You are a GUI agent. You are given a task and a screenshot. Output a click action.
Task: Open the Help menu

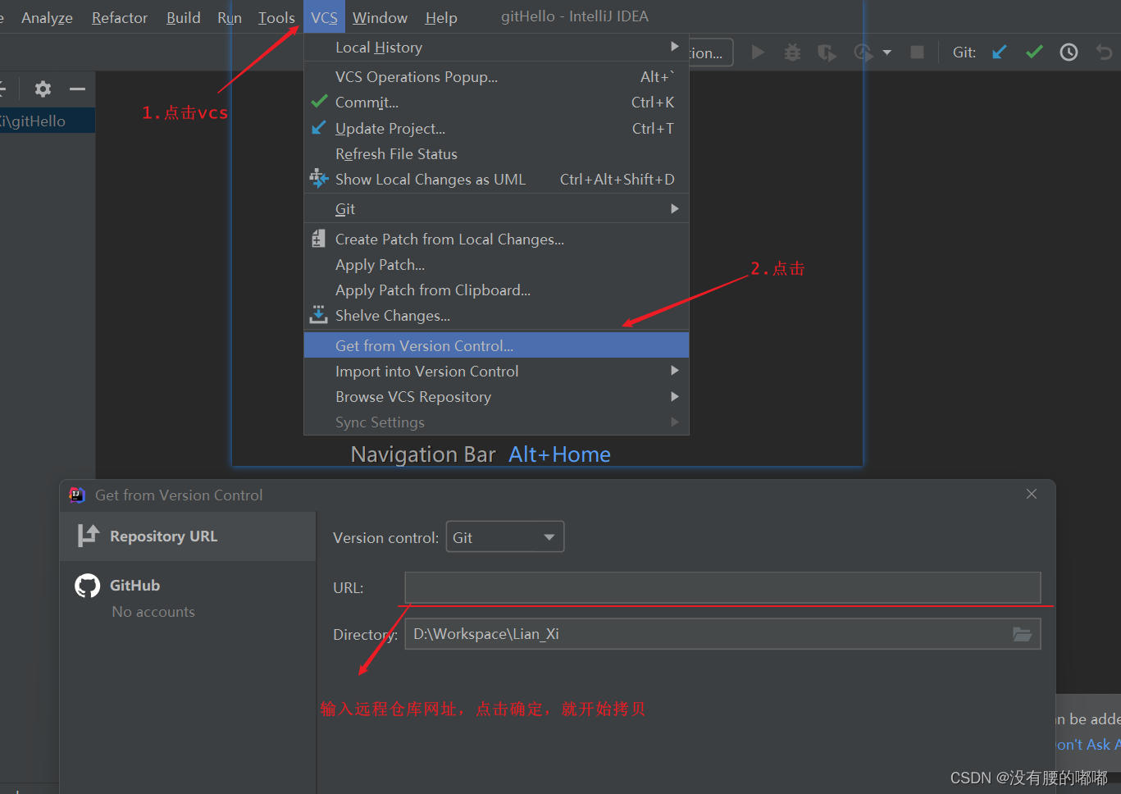coord(441,17)
